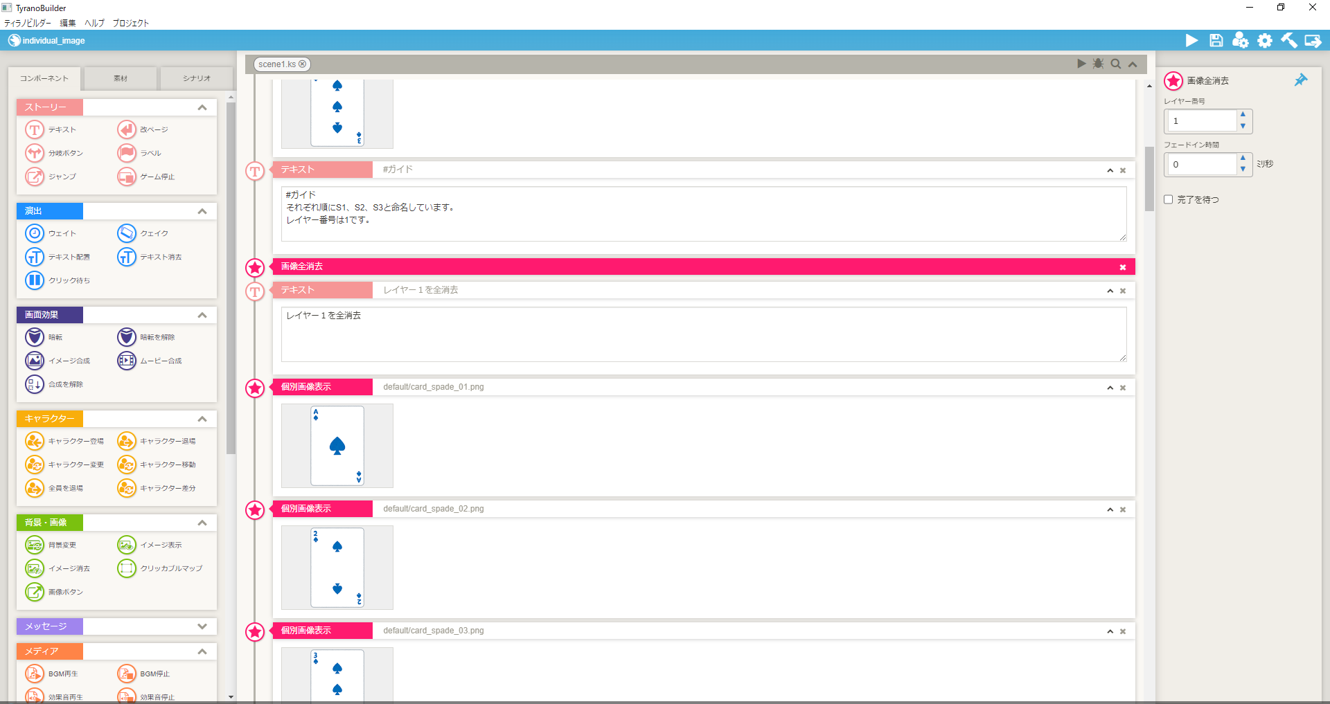The height and width of the screenshot is (704, 1330).
Task: Expand the メッセージ component section
Action: click(202, 626)
